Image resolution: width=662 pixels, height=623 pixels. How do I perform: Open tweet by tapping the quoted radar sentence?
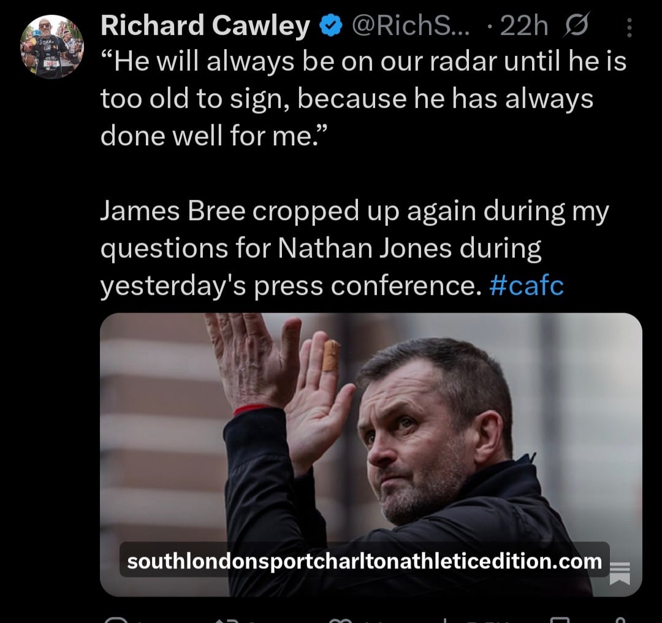click(x=363, y=98)
